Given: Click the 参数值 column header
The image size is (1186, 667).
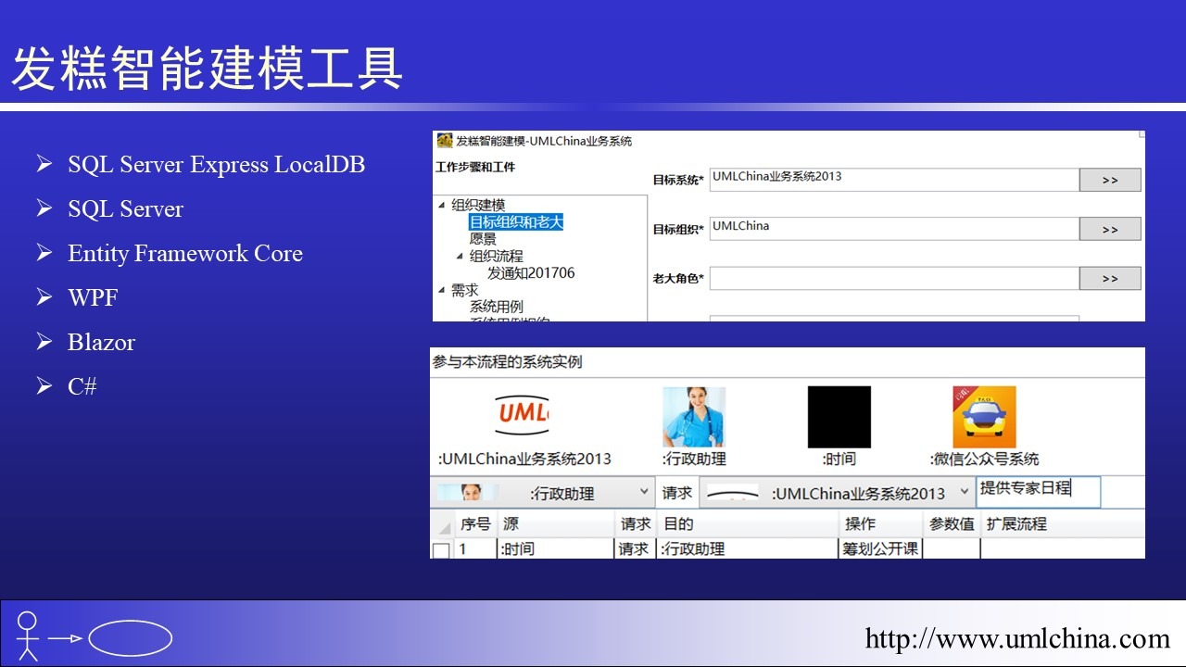Looking at the screenshot, I should 952,524.
